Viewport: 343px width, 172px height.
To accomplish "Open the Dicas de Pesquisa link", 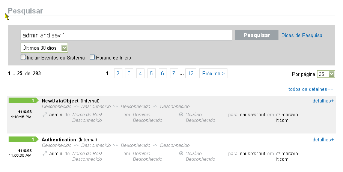I will 302,35.
